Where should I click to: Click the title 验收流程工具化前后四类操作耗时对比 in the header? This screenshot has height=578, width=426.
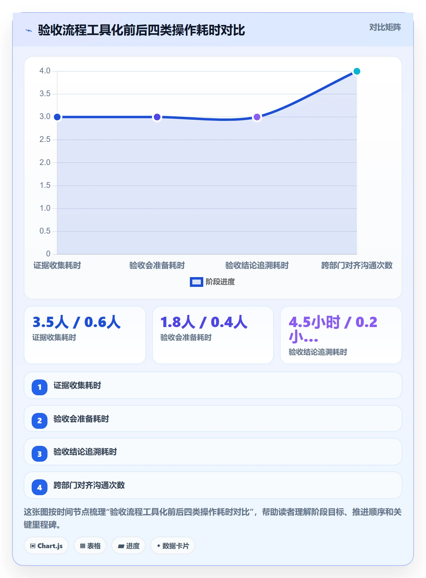click(141, 30)
